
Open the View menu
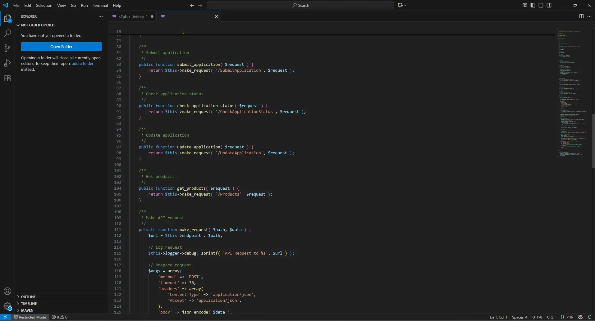coord(62,5)
